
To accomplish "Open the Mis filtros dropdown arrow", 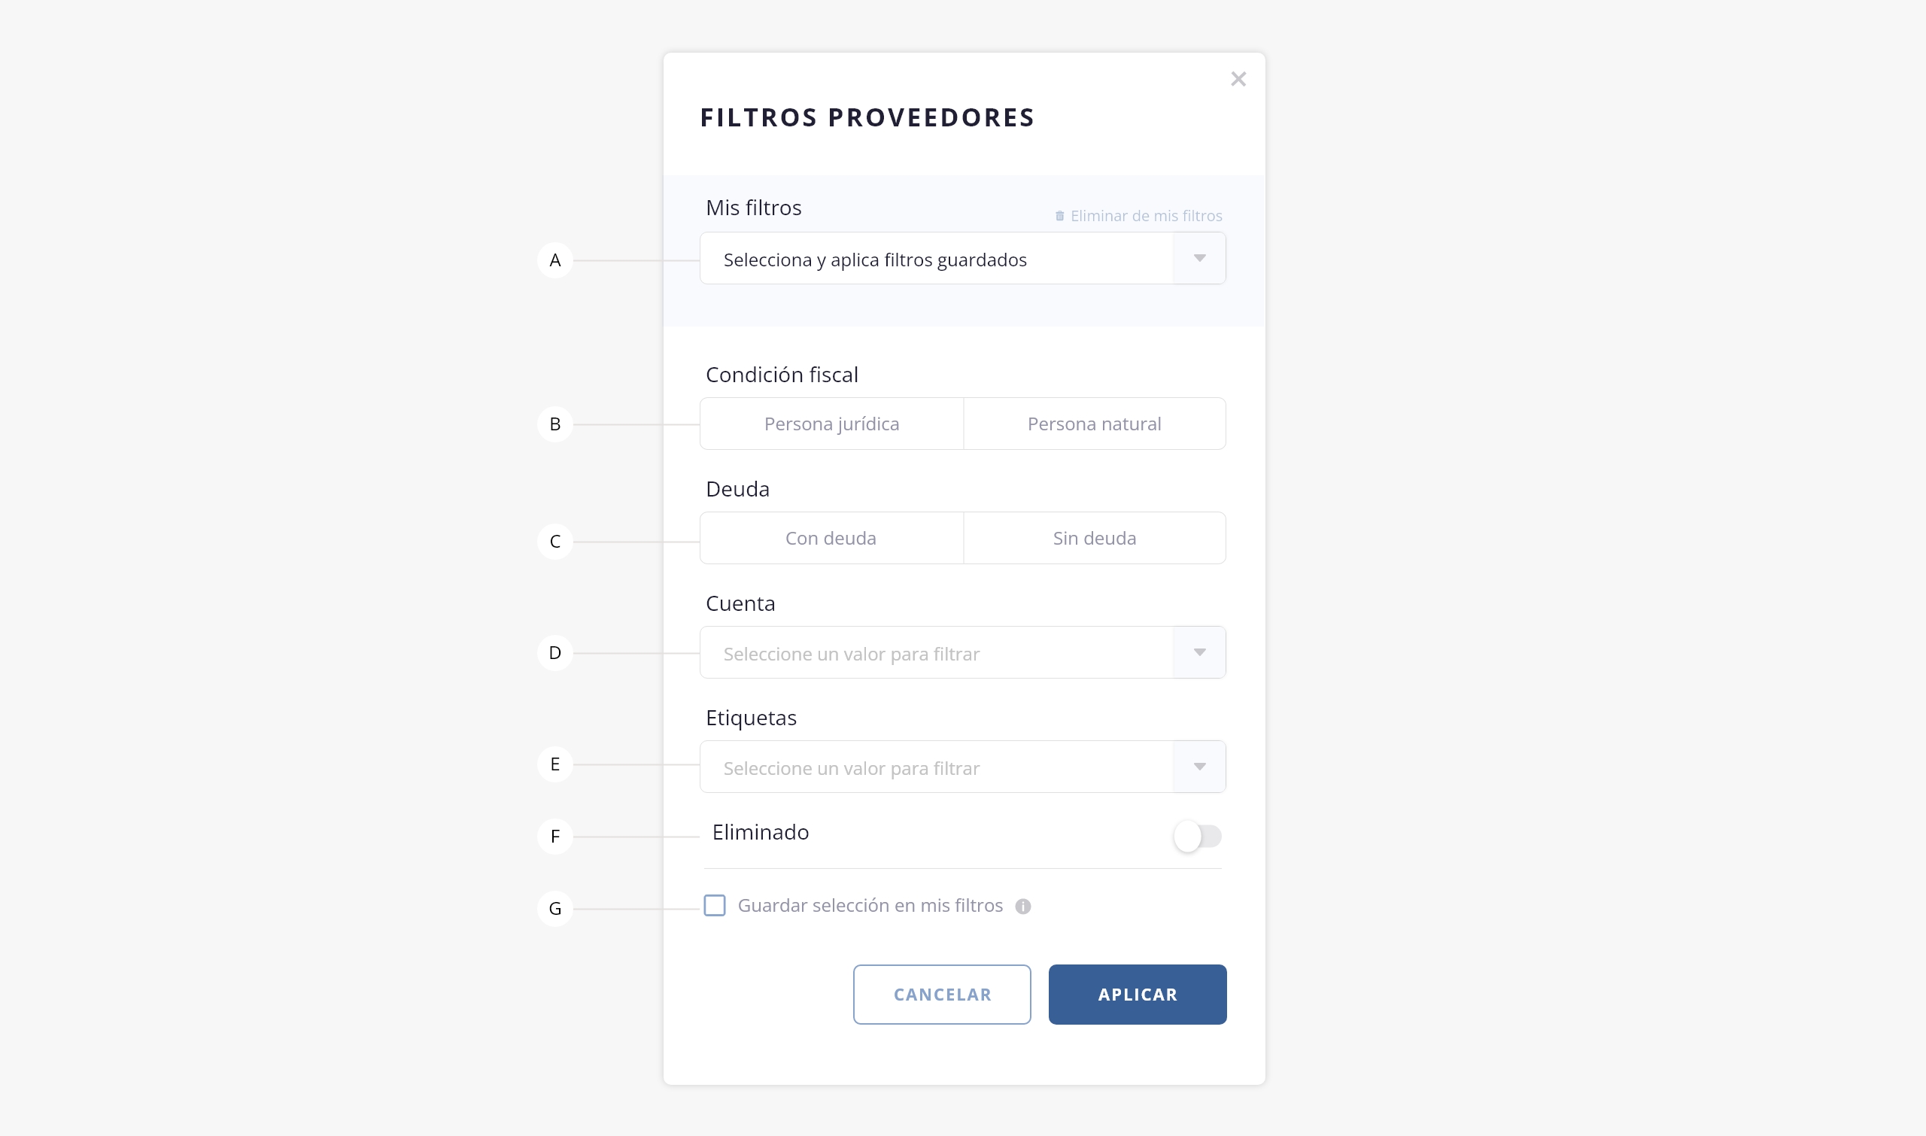I will [1199, 259].
